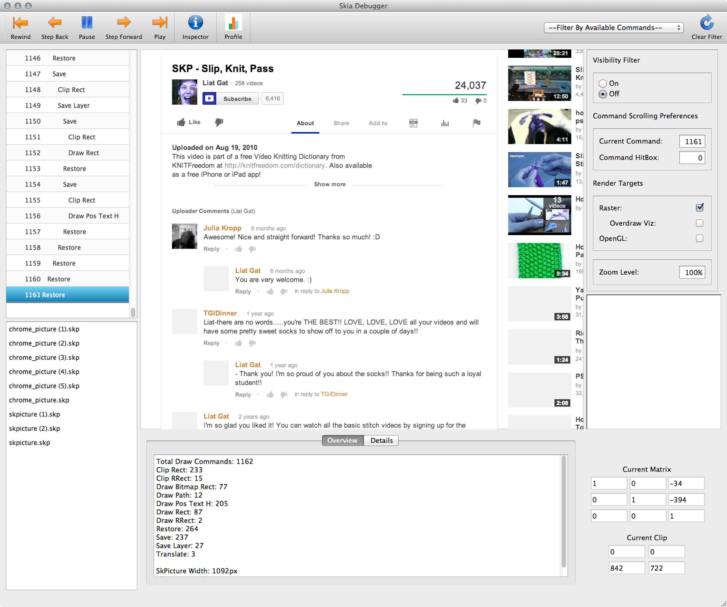Open file chrome_picture (5).skp

[x=44, y=386]
